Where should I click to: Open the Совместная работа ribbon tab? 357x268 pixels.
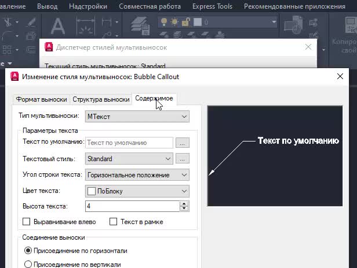[x=150, y=6]
